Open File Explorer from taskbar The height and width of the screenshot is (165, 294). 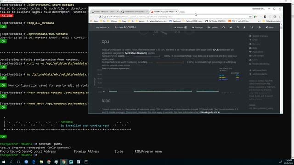point(41,162)
